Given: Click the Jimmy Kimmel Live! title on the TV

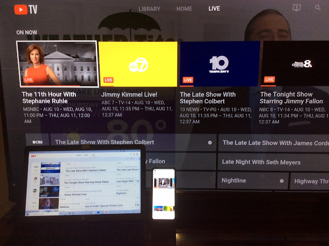Looking at the screenshot, I should (129, 95).
